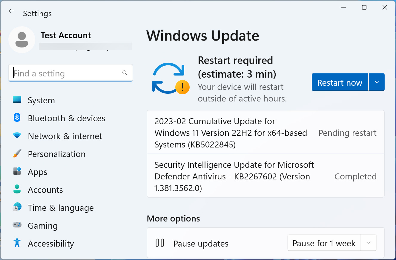Click the Gaming controller icon
396x260 pixels.
click(x=17, y=225)
